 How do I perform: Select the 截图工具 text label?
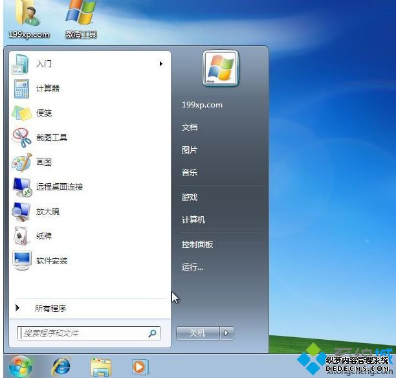click(52, 138)
